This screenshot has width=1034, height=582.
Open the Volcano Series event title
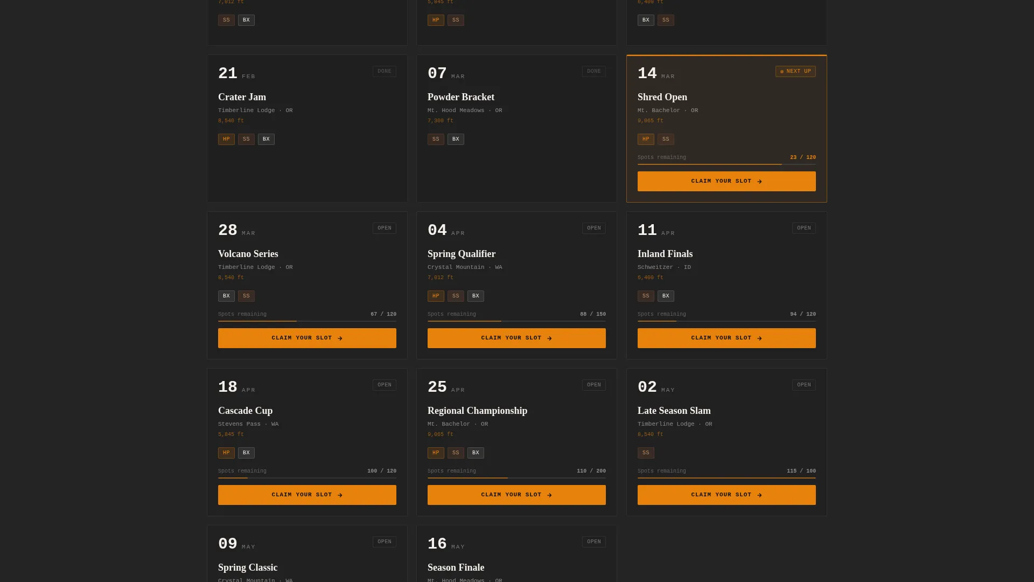248,254
